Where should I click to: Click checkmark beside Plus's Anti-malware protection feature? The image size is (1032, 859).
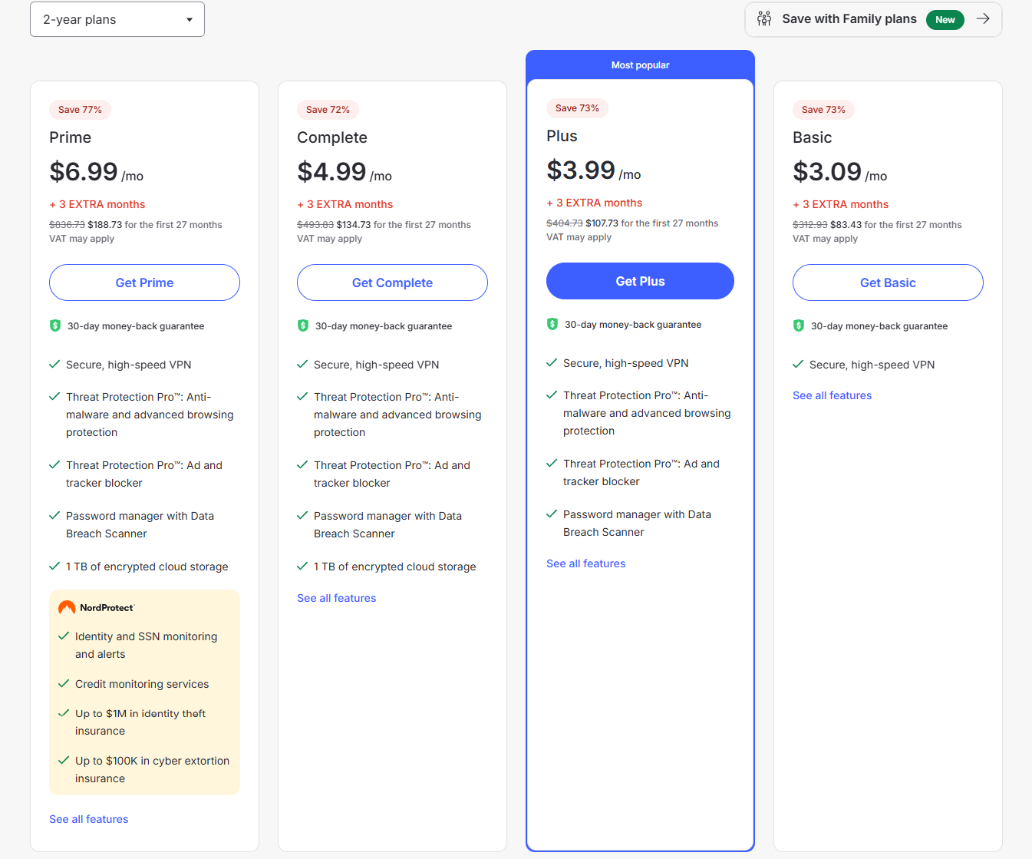click(552, 395)
